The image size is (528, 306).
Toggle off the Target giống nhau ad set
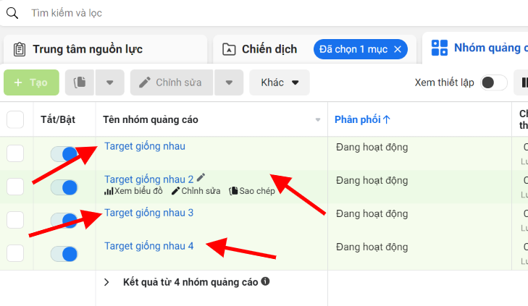point(64,154)
